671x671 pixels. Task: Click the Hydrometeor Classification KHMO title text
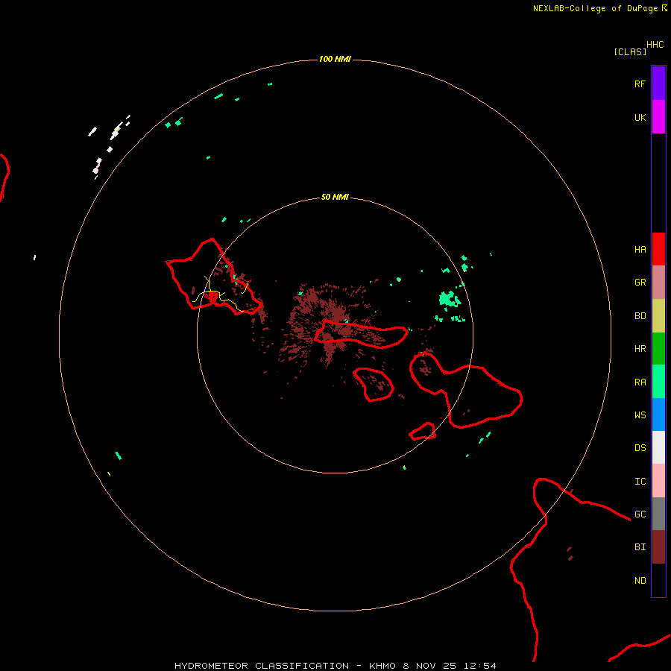(335, 666)
